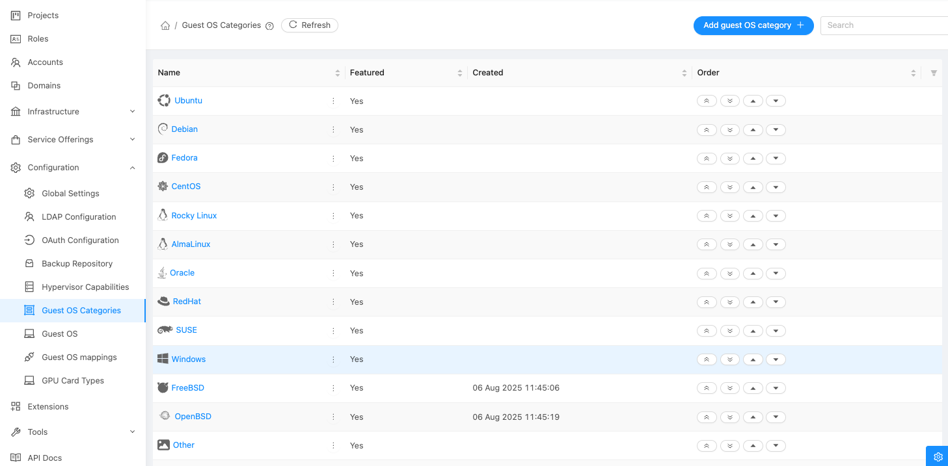The width and height of the screenshot is (948, 466).
Task: Focus the Search input field
Action: click(x=884, y=25)
